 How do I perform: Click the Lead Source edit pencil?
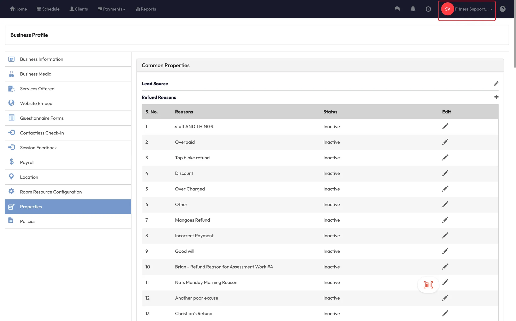496,83
